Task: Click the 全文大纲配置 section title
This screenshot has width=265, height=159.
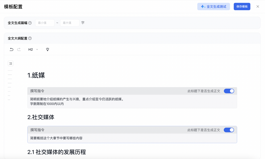Action: (x=17, y=38)
